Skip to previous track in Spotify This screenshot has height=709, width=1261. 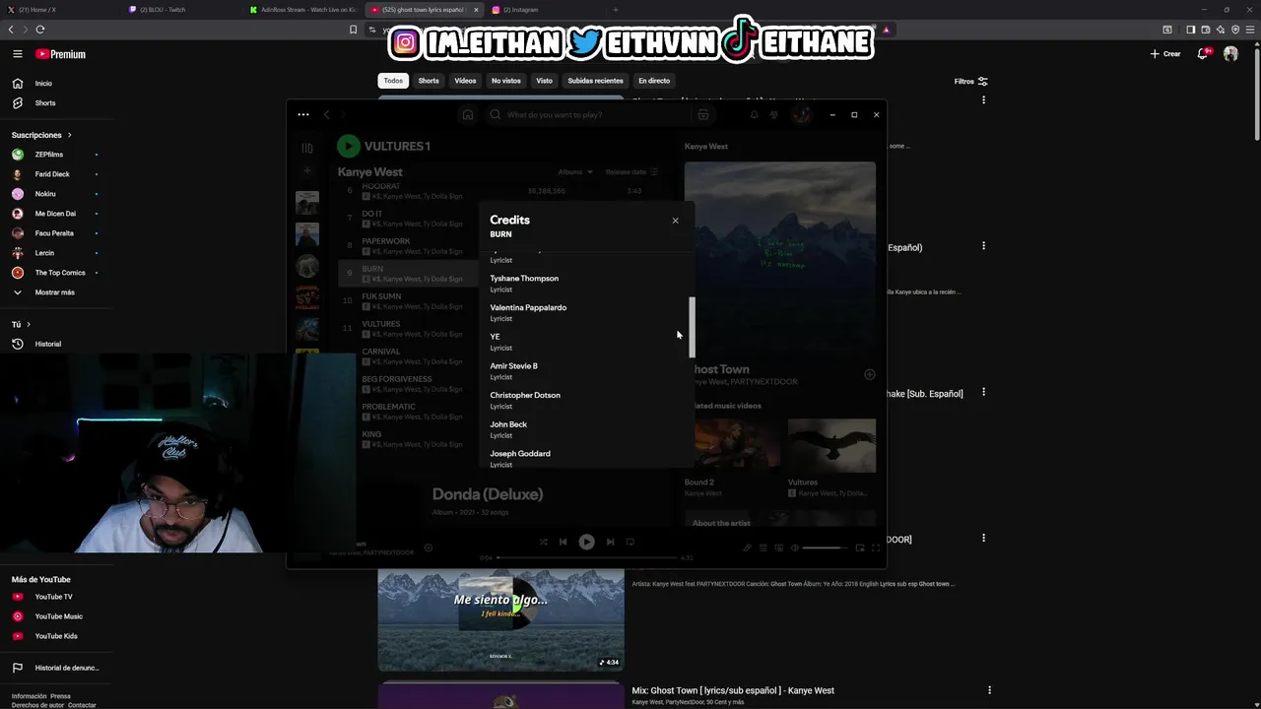pyautogui.click(x=563, y=542)
